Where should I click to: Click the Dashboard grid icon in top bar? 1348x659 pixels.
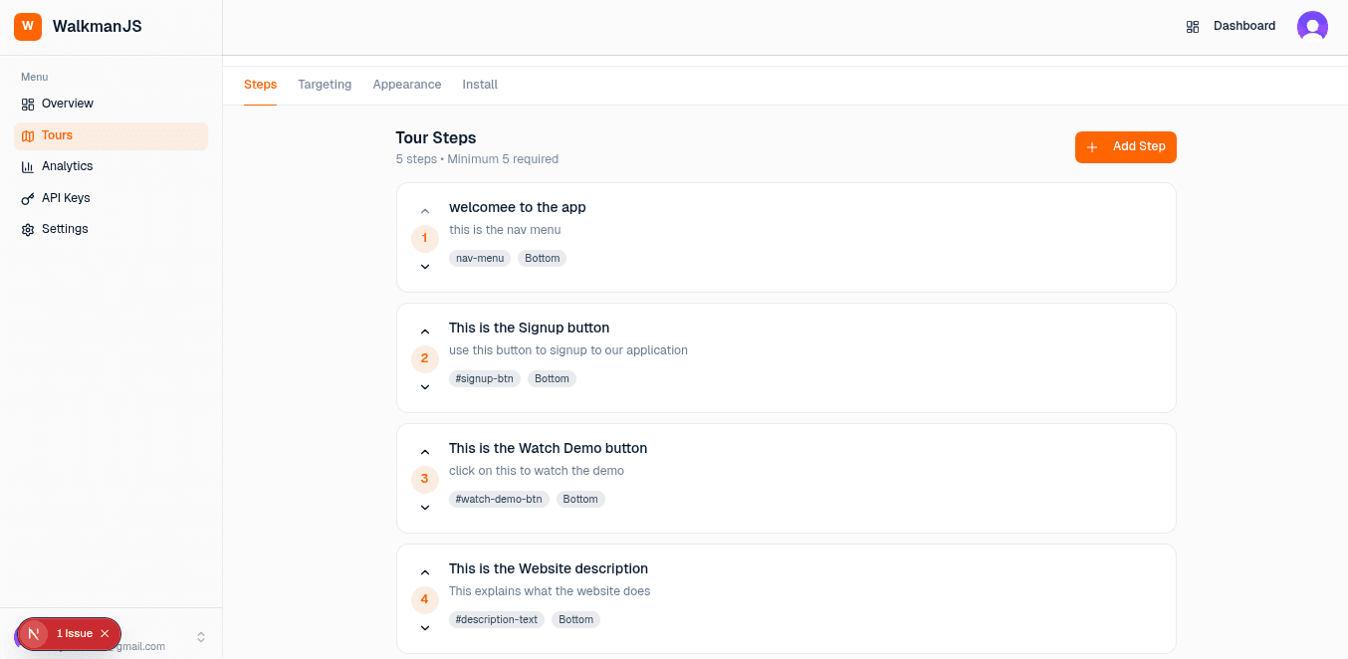[1193, 26]
